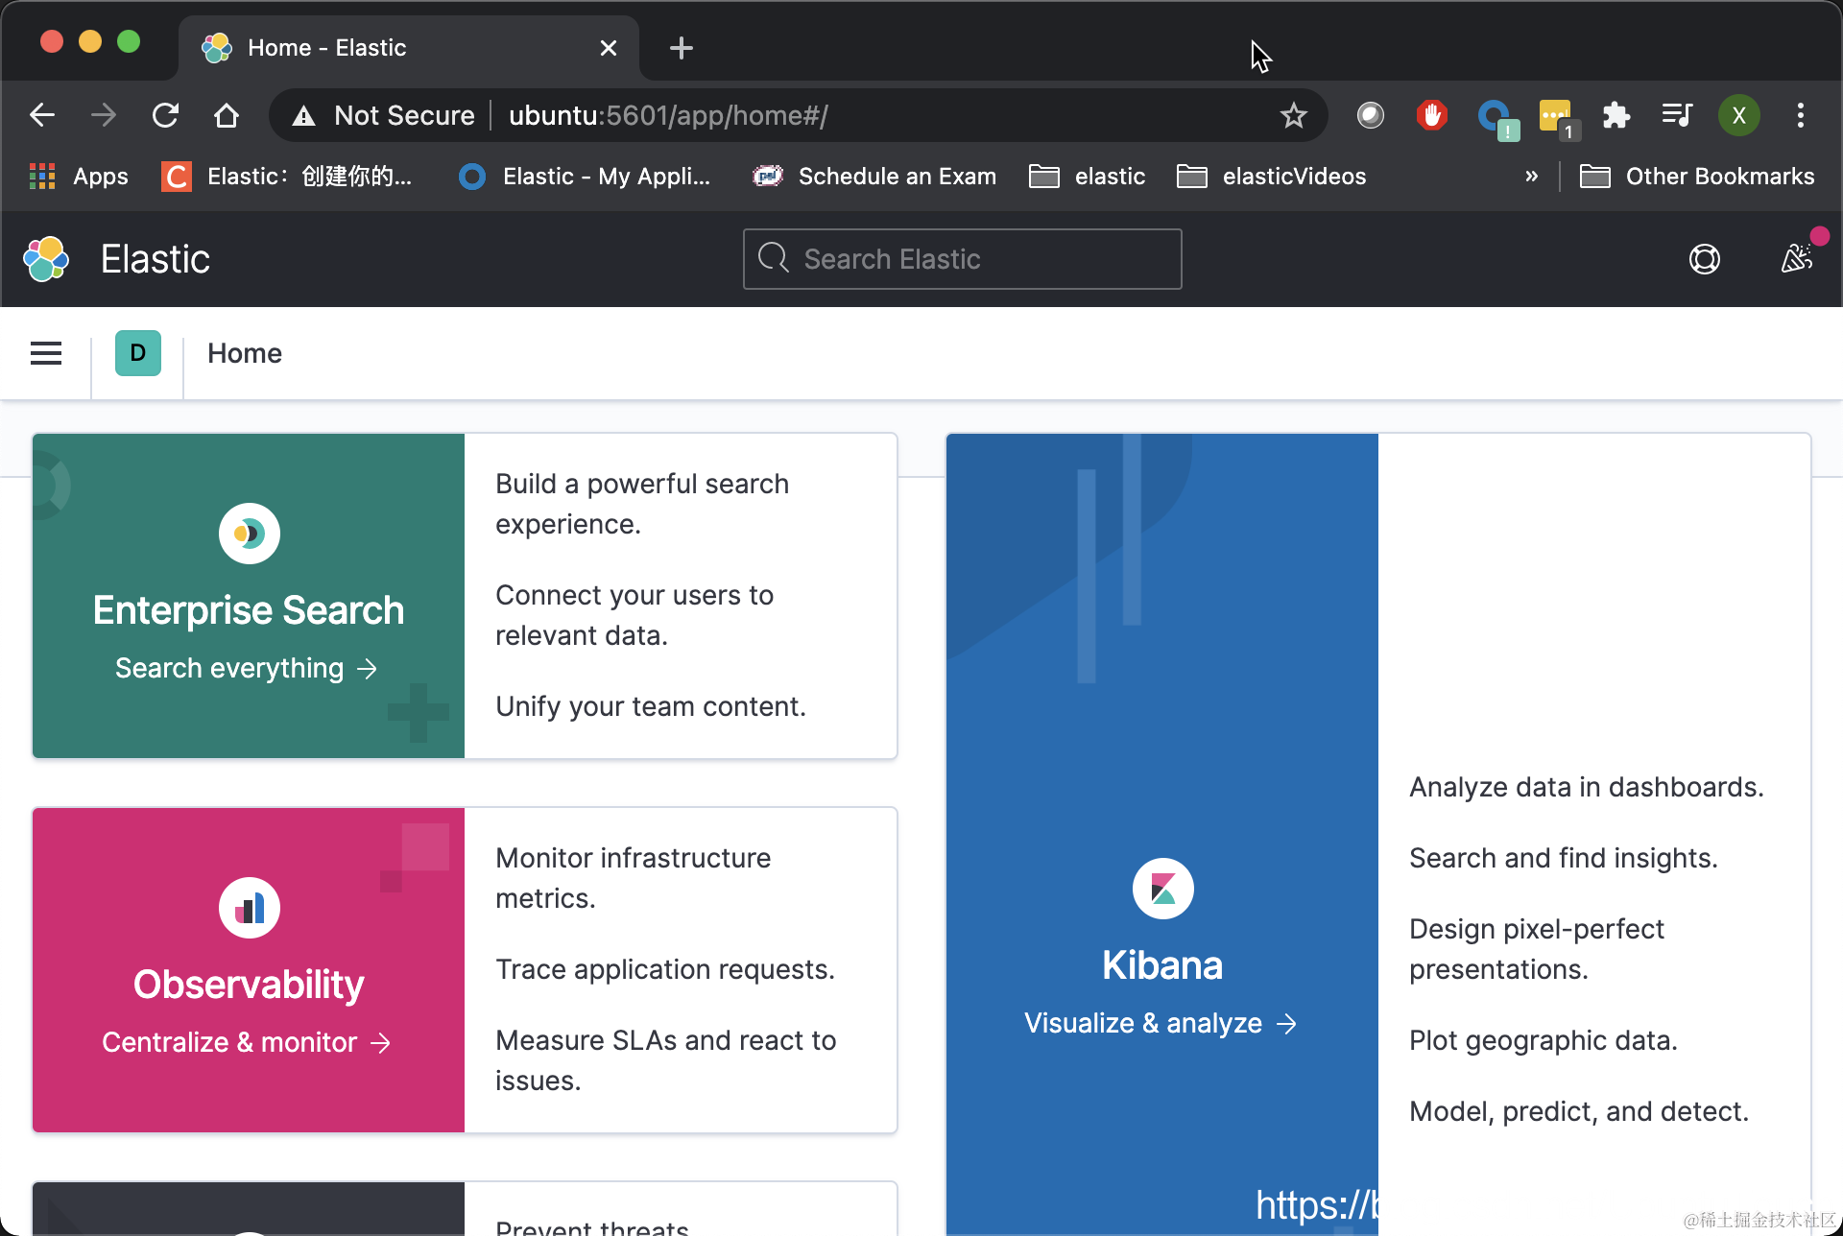Image resolution: width=1843 pixels, height=1236 pixels.
Task: Open the newsfeed party popper icon
Action: point(1797,257)
